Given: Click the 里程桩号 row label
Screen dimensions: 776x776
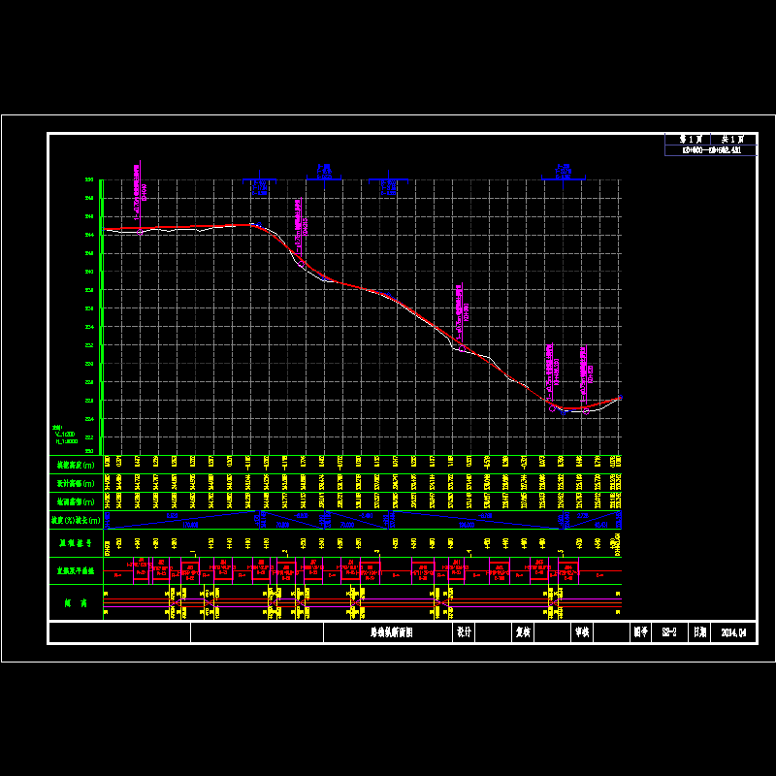Looking at the screenshot, I should click(76, 544).
